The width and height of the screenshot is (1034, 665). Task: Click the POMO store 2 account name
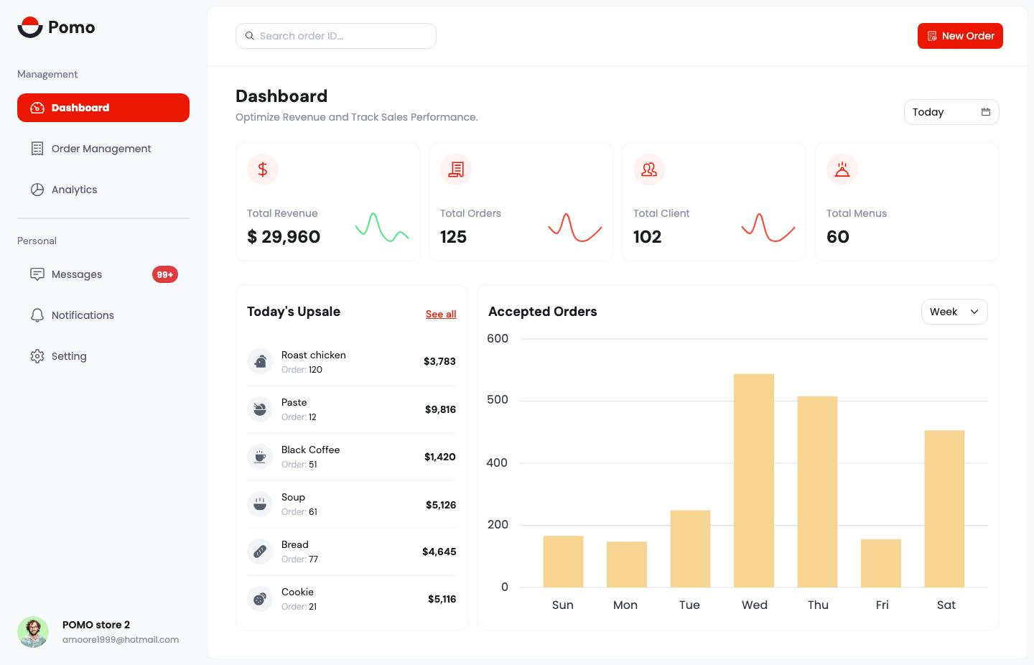coord(96,625)
